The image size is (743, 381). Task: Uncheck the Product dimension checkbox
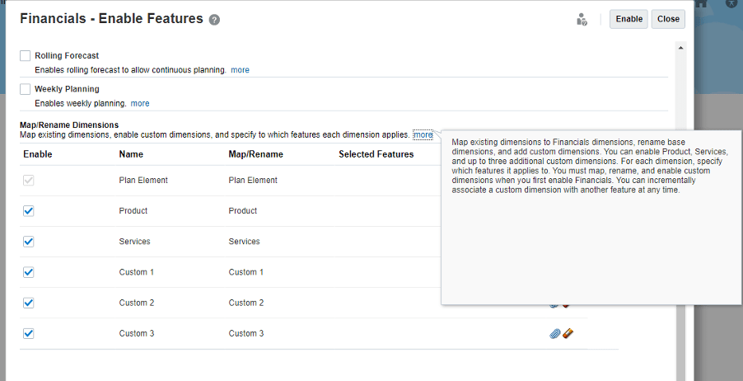point(29,210)
